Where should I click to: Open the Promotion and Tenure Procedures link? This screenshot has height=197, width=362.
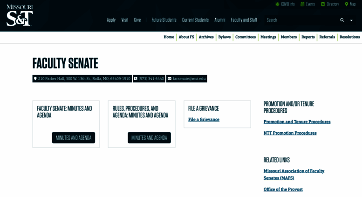tap(297, 122)
